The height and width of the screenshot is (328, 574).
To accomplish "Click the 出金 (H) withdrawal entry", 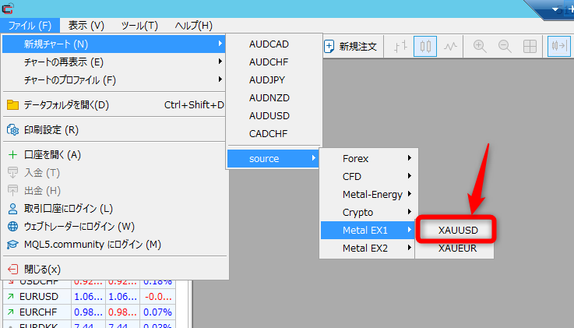I will click(114, 191).
